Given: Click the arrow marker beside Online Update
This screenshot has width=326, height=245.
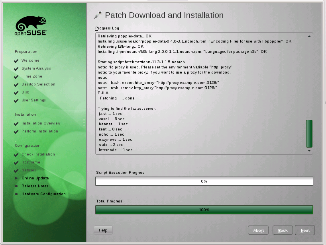Looking at the screenshot, I should coord(16,178).
